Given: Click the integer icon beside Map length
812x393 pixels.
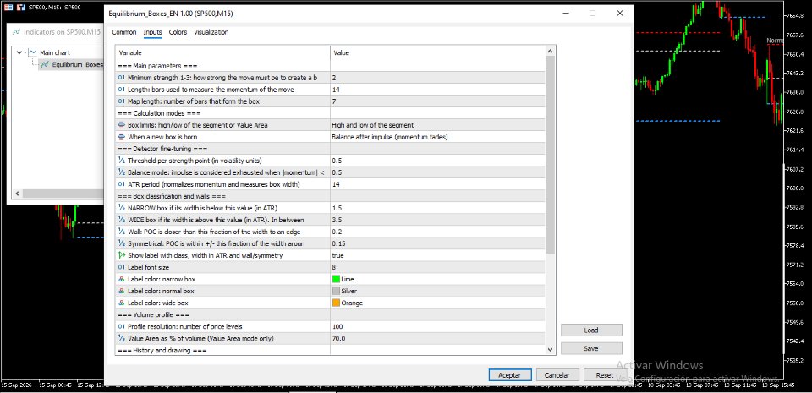Looking at the screenshot, I should coord(122,101).
